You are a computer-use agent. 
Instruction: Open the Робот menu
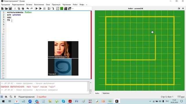[75, 5]
